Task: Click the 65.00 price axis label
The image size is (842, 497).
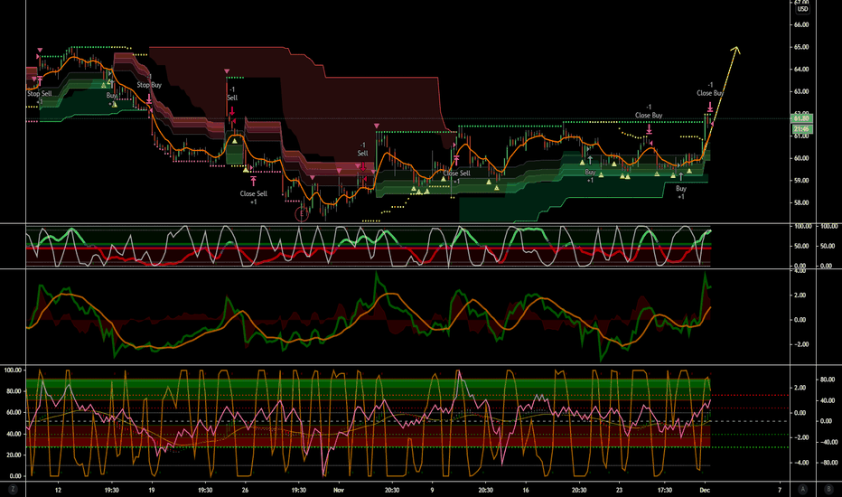Action: pyautogui.click(x=801, y=47)
